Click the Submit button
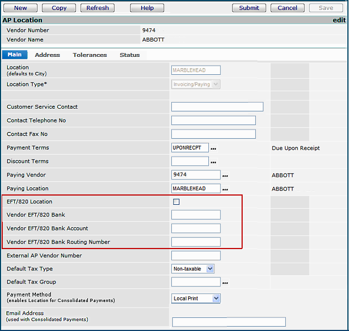 [249, 8]
